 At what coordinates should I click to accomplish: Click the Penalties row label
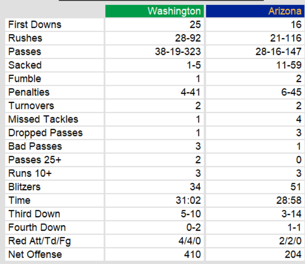click(29, 92)
